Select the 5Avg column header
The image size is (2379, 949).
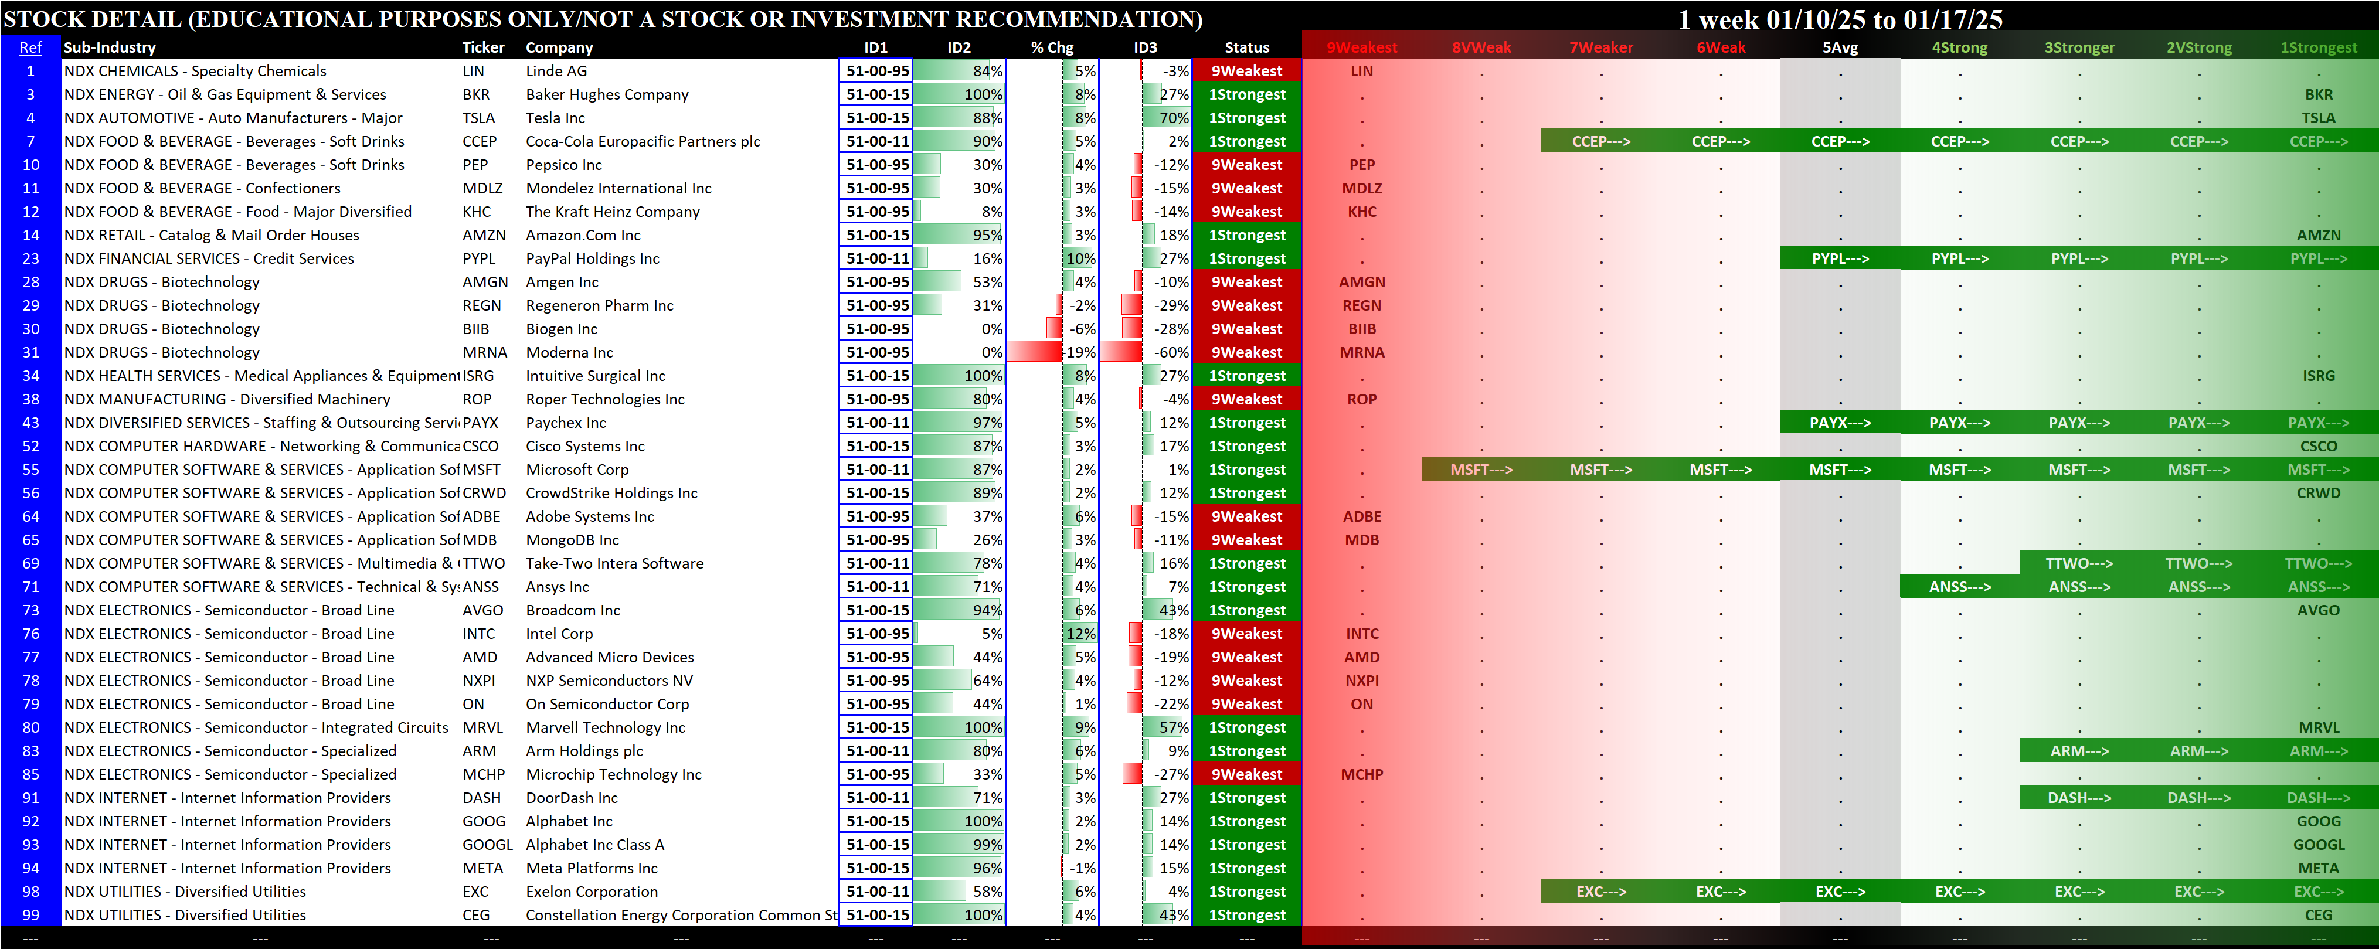click(x=1840, y=47)
